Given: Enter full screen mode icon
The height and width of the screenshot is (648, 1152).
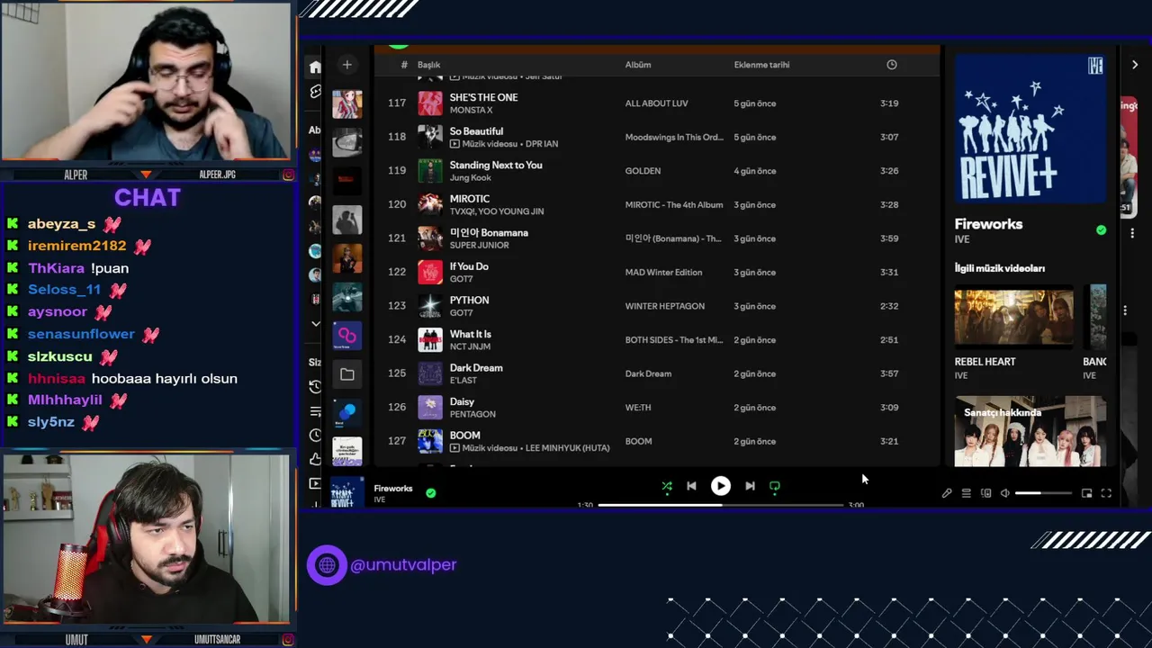Looking at the screenshot, I should tap(1106, 493).
